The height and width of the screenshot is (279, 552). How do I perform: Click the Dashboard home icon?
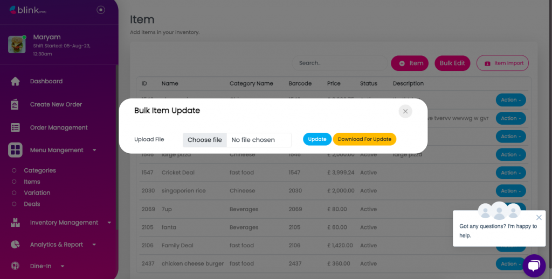click(15, 81)
